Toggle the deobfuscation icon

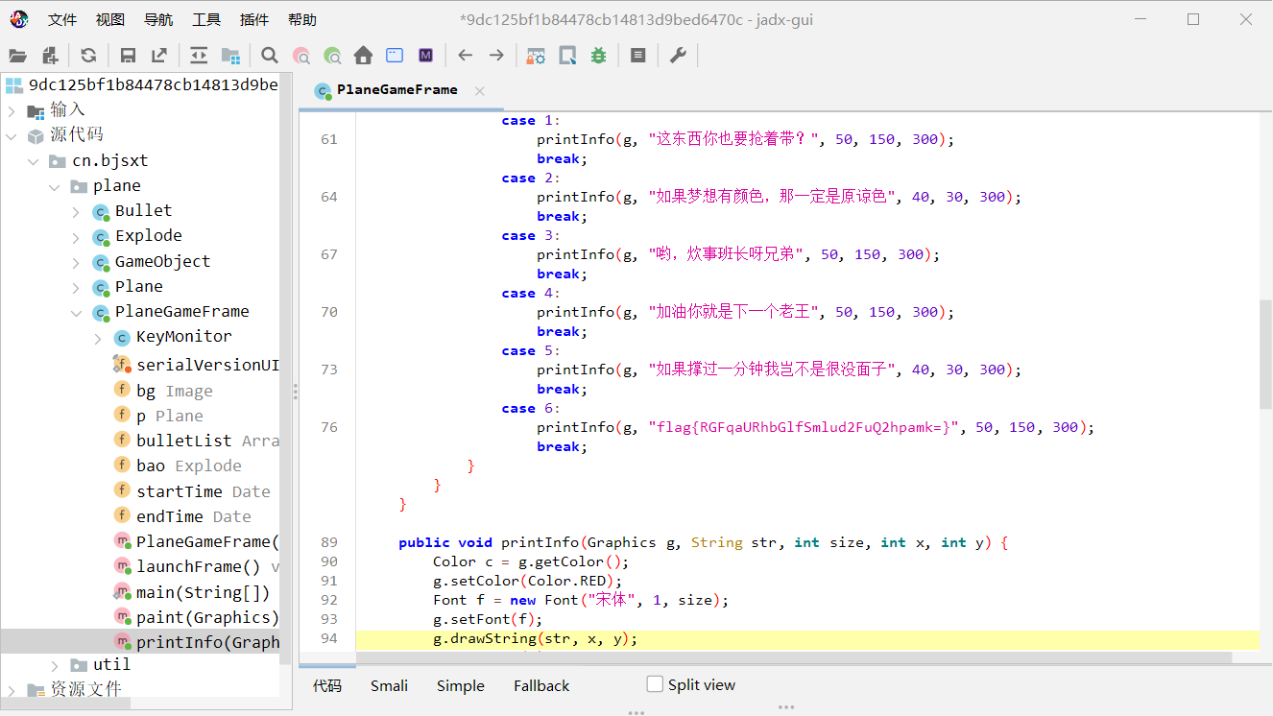tap(536, 56)
